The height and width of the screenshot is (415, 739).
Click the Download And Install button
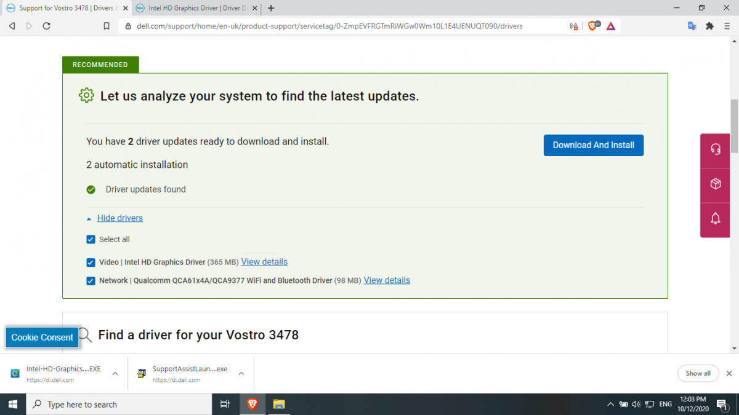(x=594, y=145)
